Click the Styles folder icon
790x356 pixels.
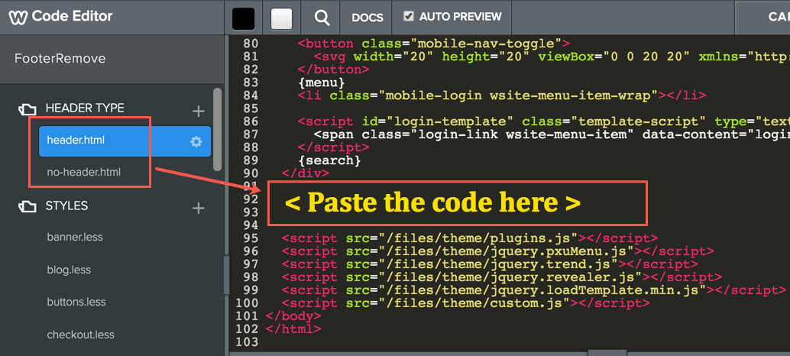pos(27,206)
